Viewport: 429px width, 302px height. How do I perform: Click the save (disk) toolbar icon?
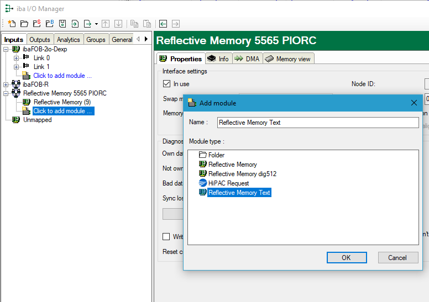[62, 24]
